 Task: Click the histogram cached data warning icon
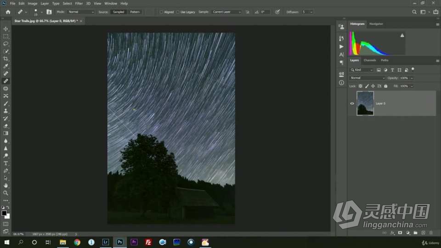click(x=402, y=35)
